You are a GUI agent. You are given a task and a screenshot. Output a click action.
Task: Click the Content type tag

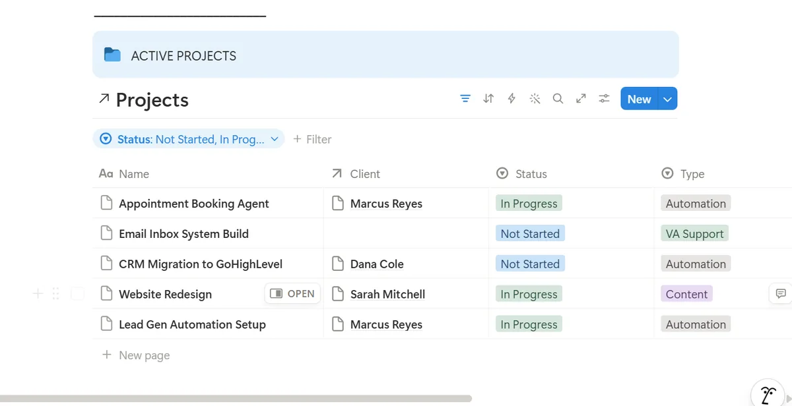[686, 295]
